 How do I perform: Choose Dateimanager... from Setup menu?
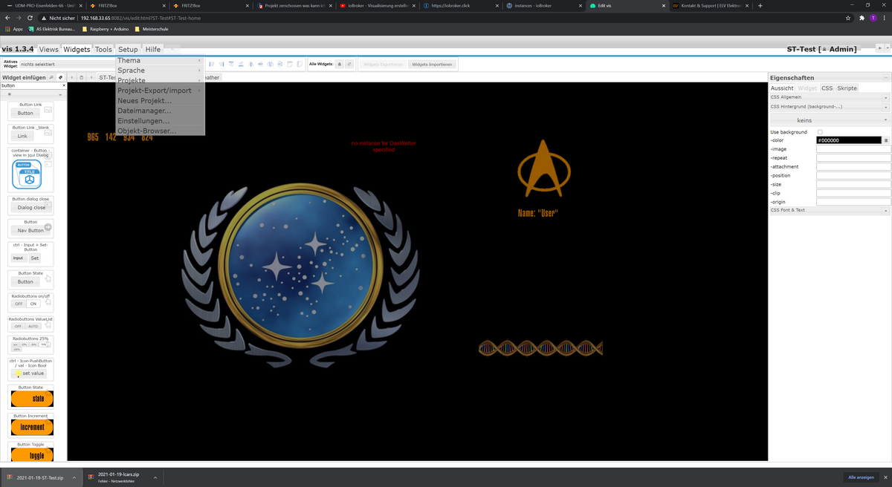point(160,111)
